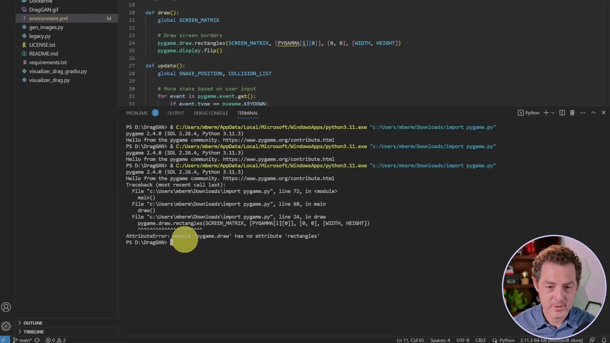The height and width of the screenshot is (343, 610).
Task: Open legacy.py in the explorer
Action: click(40, 36)
